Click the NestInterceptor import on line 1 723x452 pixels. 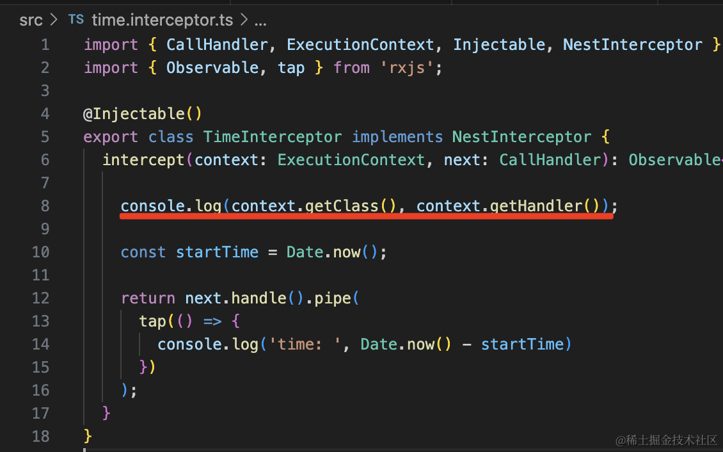(632, 45)
